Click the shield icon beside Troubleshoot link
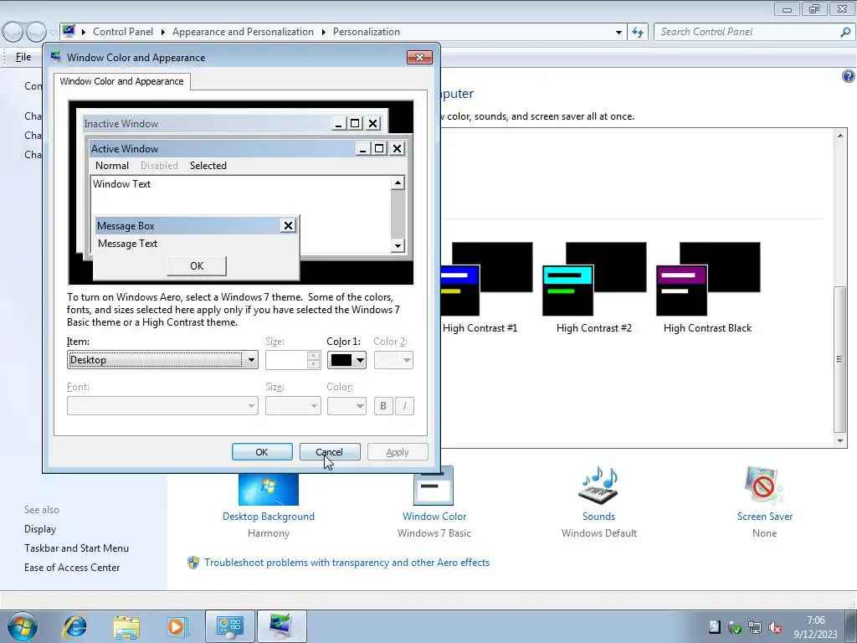Screen dimensions: 857x643 [x=193, y=563]
